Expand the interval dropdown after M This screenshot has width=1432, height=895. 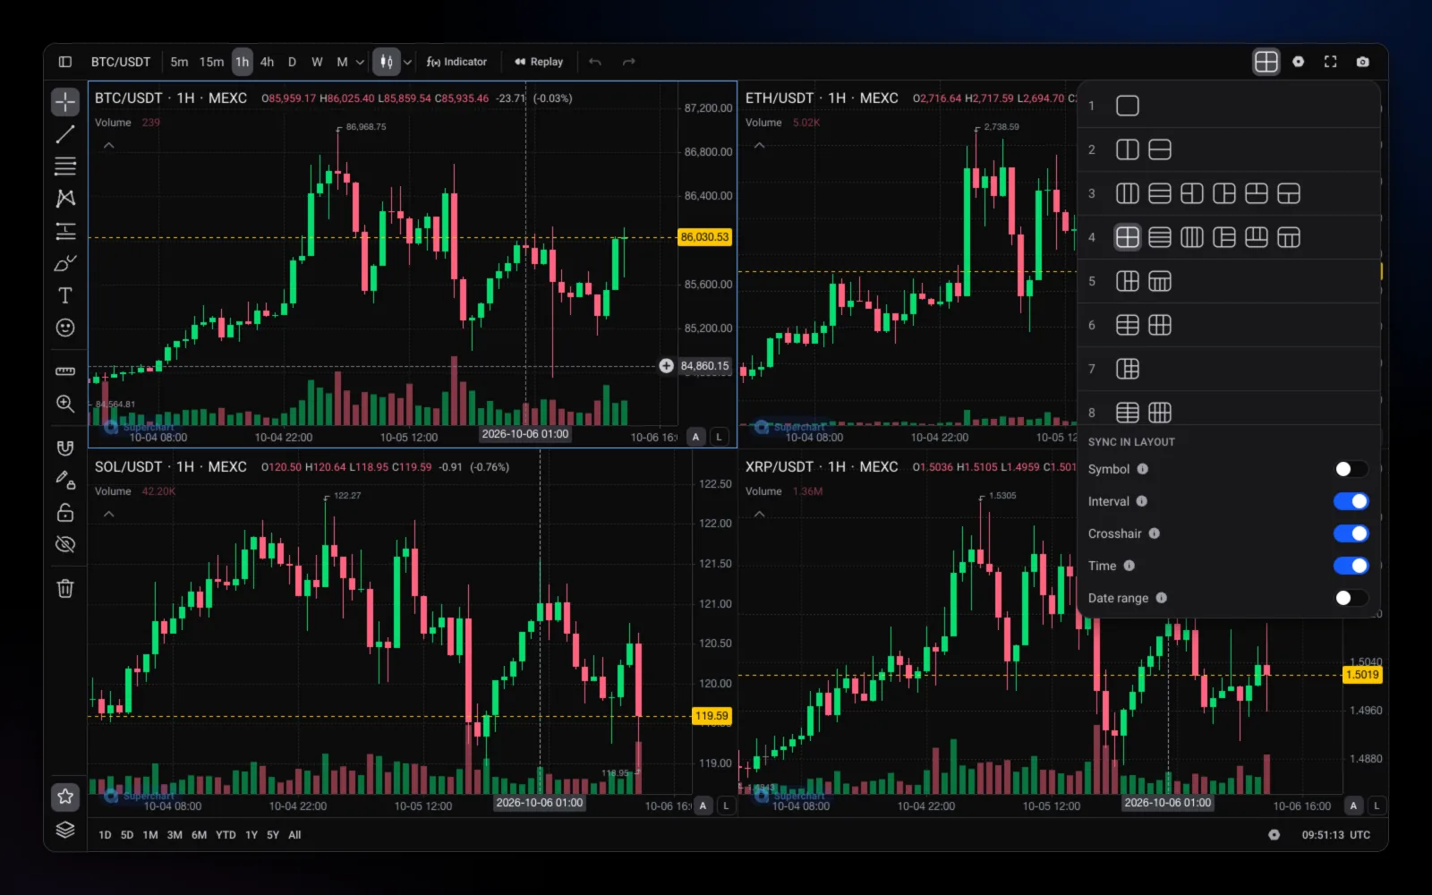pyautogui.click(x=360, y=62)
